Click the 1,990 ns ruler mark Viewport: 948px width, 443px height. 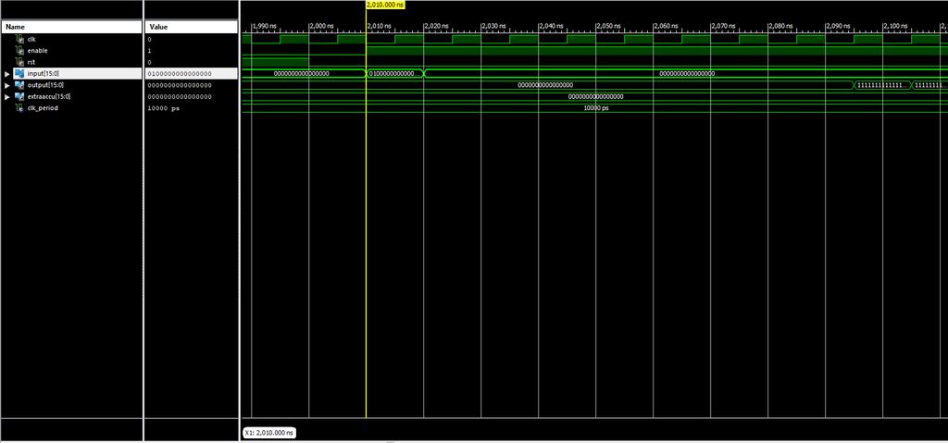click(x=264, y=26)
